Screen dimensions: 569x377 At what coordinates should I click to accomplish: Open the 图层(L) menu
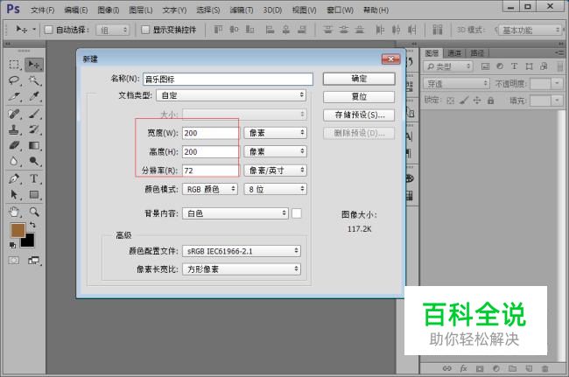[141, 10]
